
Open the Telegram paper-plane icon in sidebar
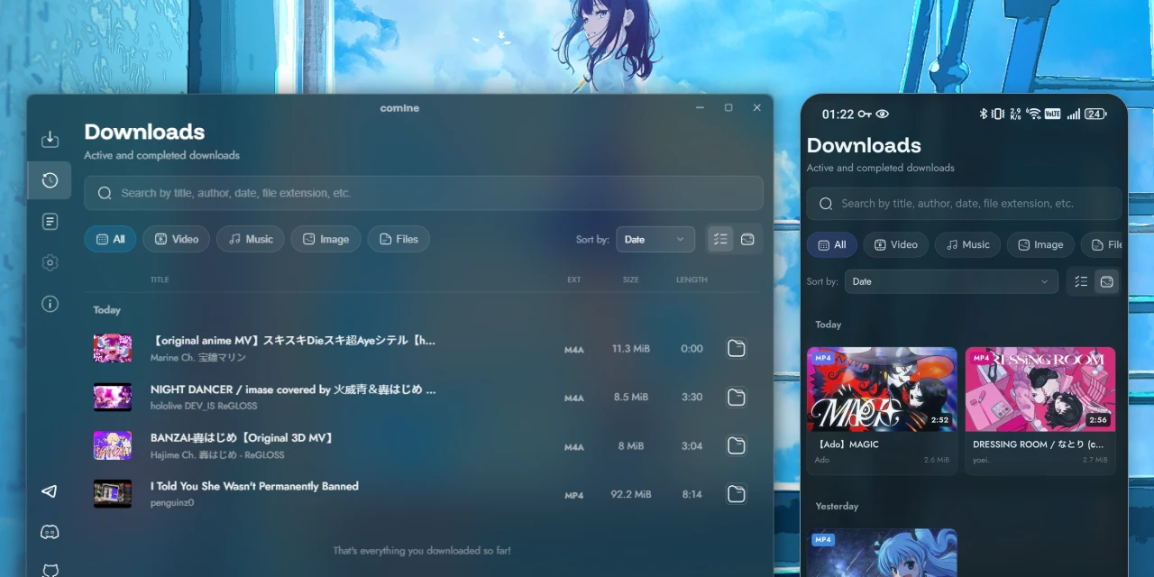click(50, 491)
